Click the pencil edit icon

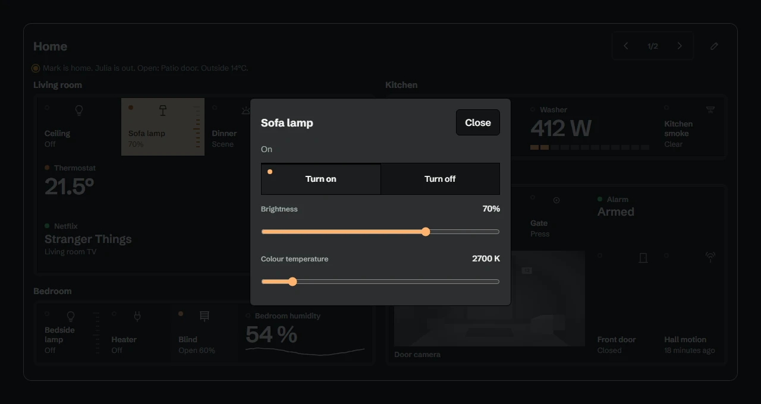click(715, 46)
